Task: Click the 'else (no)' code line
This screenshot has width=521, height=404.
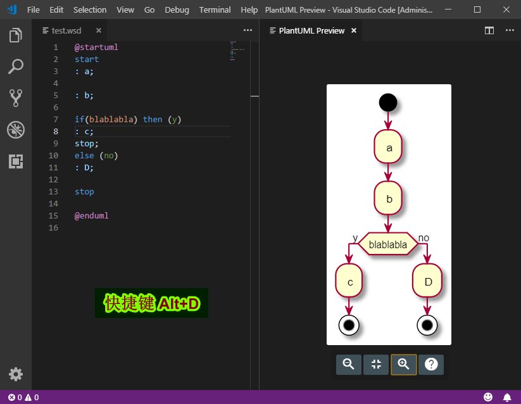Action: point(96,156)
